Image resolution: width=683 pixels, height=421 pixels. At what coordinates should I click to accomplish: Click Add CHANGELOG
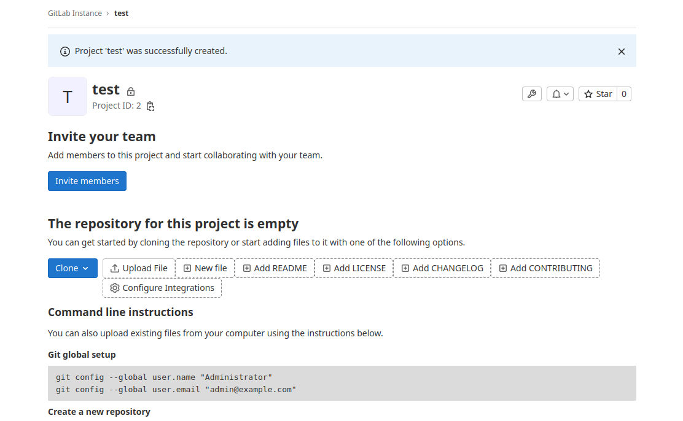coord(443,268)
